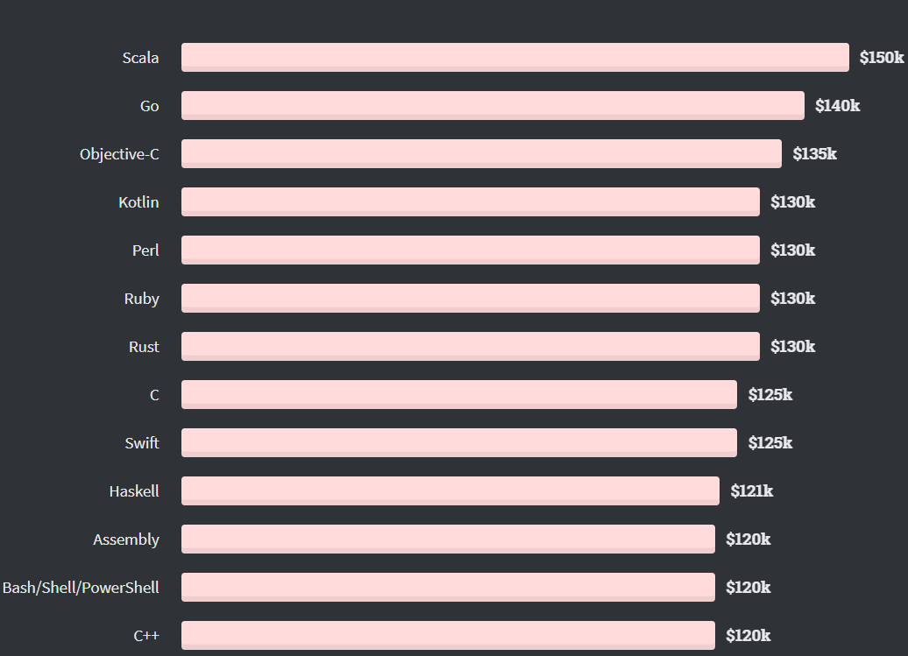
Task: Click the Perl salary bar
Action: pyautogui.click(x=470, y=250)
